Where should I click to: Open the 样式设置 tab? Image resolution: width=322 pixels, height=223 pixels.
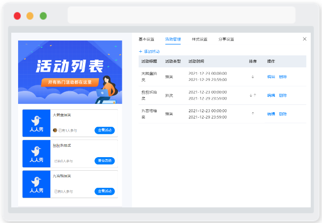(x=199, y=39)
